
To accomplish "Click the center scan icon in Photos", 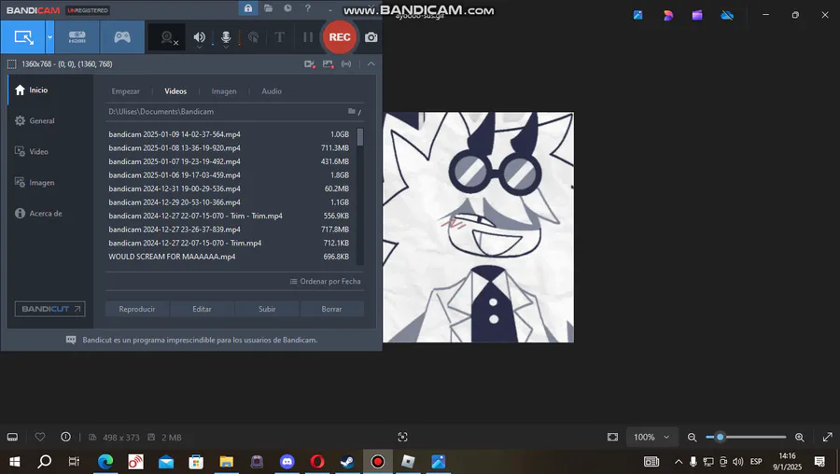I will click(403, 437).
